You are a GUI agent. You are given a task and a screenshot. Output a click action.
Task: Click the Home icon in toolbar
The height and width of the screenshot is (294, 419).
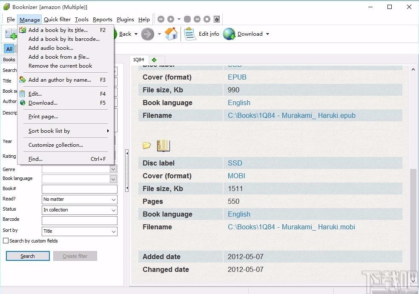pos(171,34)
